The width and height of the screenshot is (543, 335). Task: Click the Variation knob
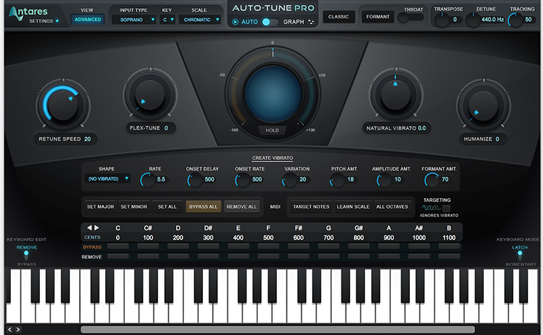(x=290, y=180)
